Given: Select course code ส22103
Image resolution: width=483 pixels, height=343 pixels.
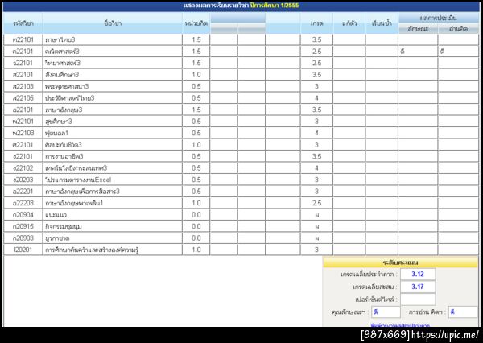Looking at the screenshot, I should click(x=23, y=86).
